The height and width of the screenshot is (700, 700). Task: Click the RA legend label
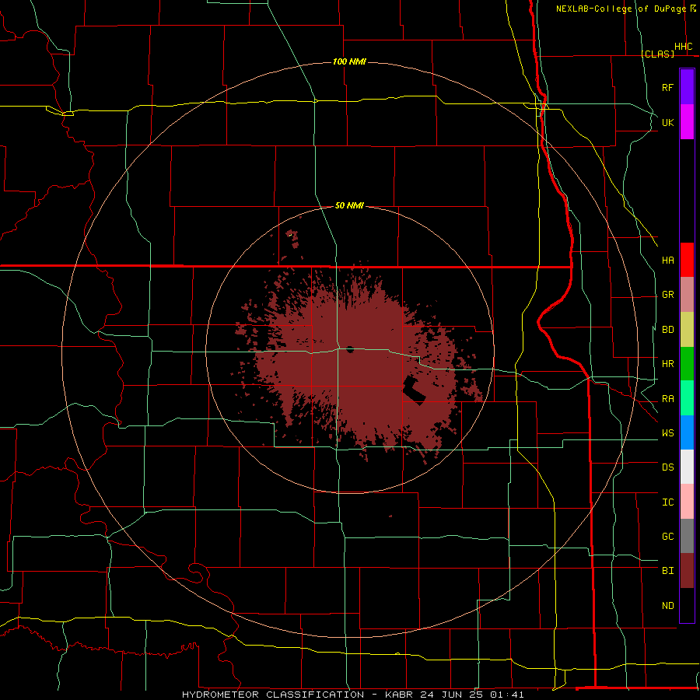667,399
